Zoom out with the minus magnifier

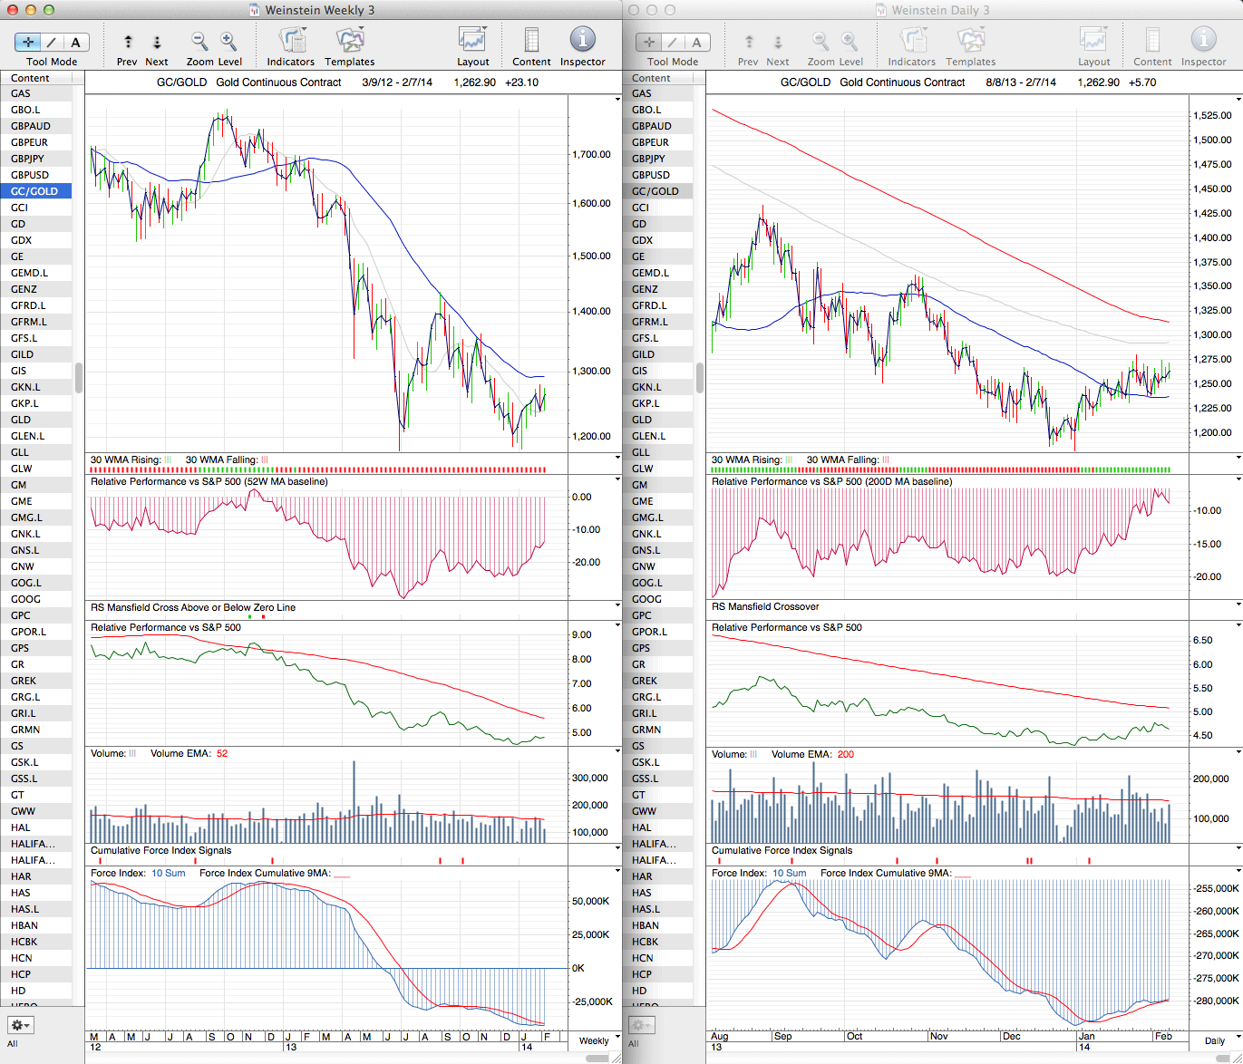point(199,42)
